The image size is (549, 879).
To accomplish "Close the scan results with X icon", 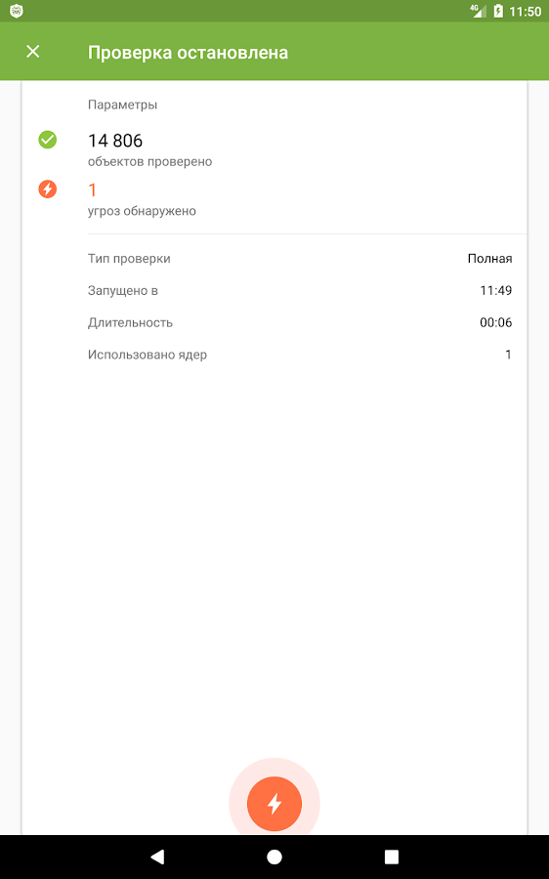I will click(33, 52).
